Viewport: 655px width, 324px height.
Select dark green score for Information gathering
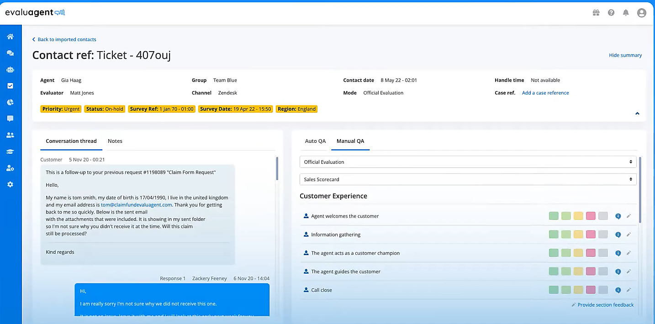(554, 234)
